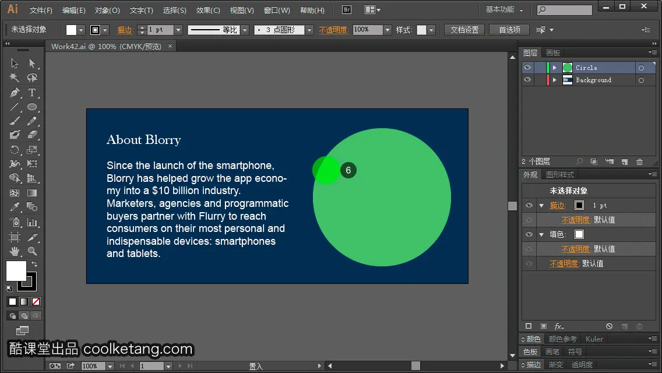This screenshot has height=373, width=662.
Task: Select the Rotate tool
Action: 15,150
